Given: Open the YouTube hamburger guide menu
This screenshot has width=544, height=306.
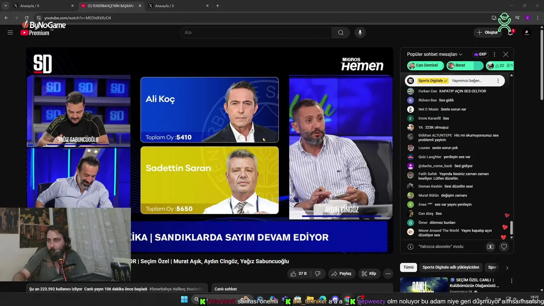Looking at the screenshot, I should click(10, 32).
